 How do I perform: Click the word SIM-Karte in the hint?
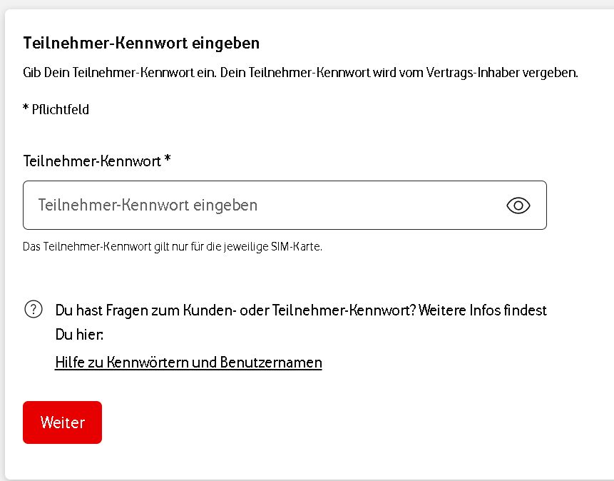[x=298, y=247]
